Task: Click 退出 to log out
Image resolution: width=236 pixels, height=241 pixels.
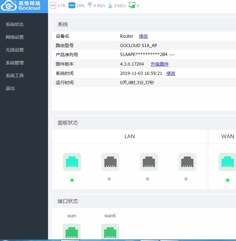Action: (10, 88)
